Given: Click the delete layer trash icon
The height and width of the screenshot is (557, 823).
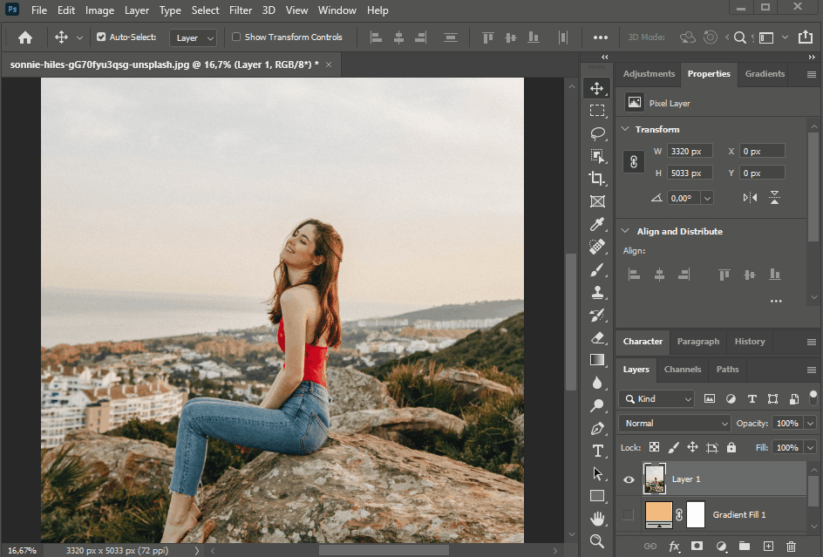Looking at the screenshot, I should (791, 547).
